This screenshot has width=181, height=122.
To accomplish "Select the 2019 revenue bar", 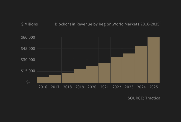I will point(80,76).
